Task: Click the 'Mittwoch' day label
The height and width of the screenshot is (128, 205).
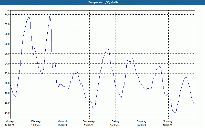Action: tap(63, 121)
